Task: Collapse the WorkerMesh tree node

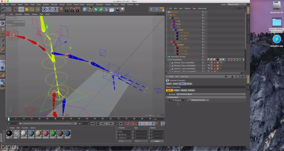Action: coord(168,59)
